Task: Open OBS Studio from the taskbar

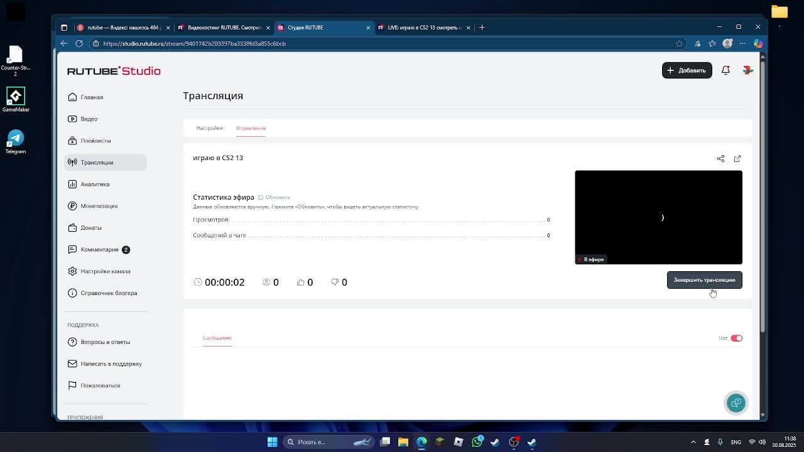Action: pos(514,442)
